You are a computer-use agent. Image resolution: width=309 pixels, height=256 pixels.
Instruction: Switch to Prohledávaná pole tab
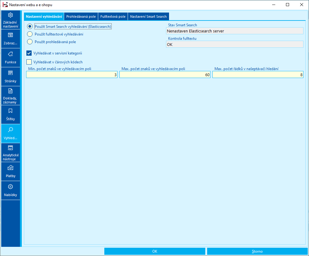tap(81, 17)
